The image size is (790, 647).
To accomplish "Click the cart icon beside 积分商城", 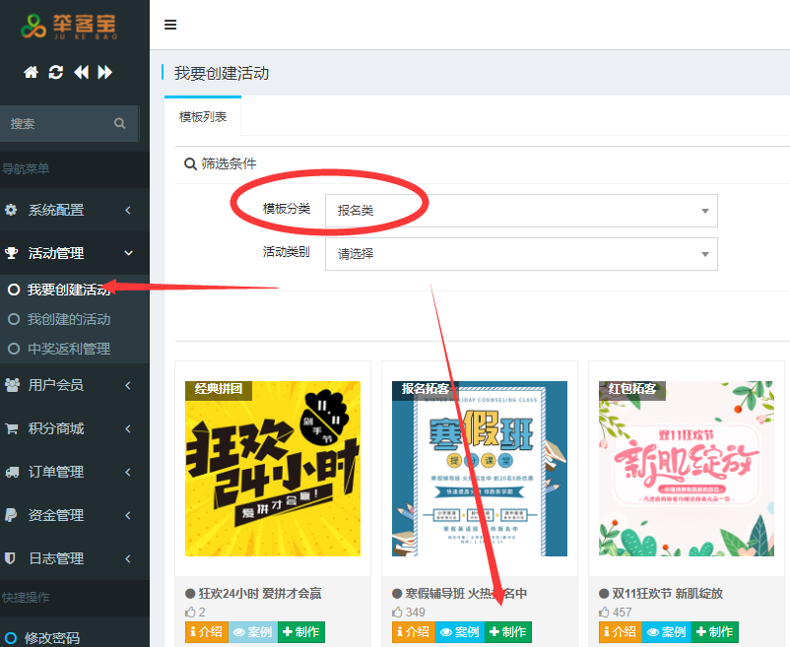I will tap(12, 429).
